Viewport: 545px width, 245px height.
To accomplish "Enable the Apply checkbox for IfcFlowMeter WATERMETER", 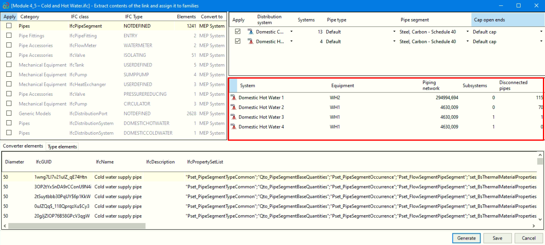I will tap(9, 46).
